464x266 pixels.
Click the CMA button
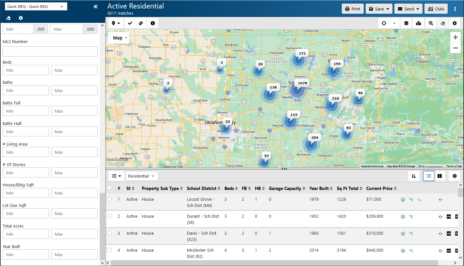(x=436, y=9)
